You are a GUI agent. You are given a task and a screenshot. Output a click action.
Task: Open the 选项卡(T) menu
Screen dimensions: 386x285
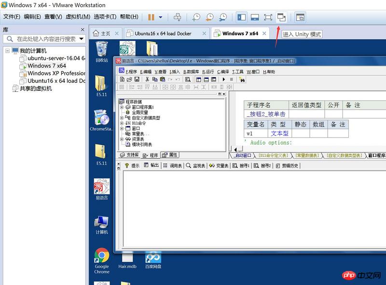[x=105, y=16]
